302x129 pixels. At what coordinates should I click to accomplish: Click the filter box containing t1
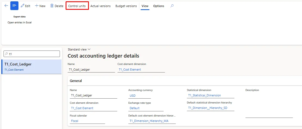(32, 54)
